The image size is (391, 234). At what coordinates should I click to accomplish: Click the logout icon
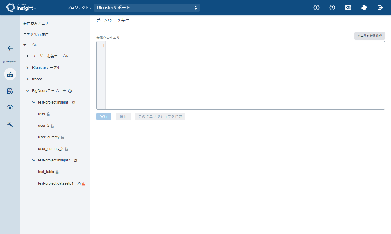tap(380, 8)
